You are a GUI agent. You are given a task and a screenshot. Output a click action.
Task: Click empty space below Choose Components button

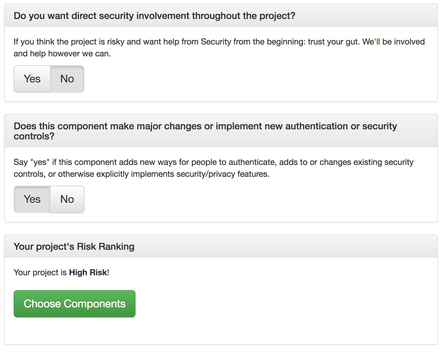[221, 331]
